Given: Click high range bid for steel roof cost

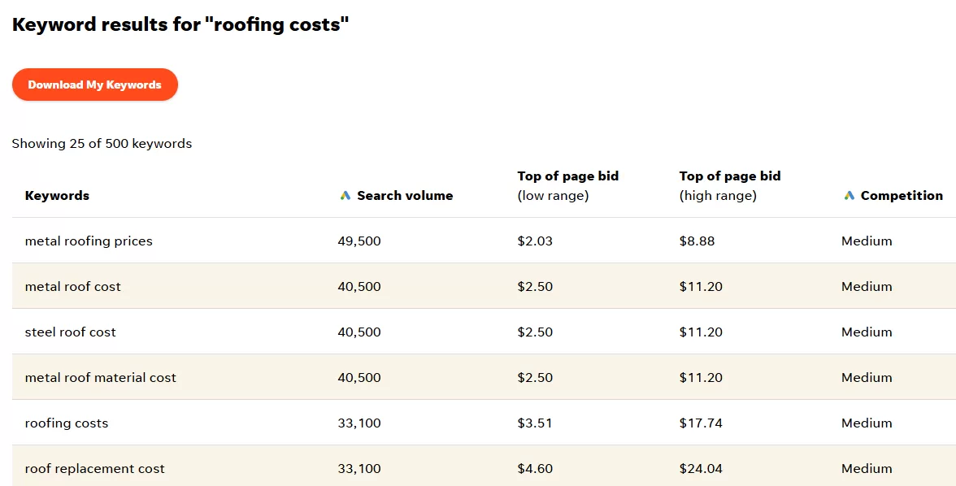Looking at the screenshot, I should 701,332.
